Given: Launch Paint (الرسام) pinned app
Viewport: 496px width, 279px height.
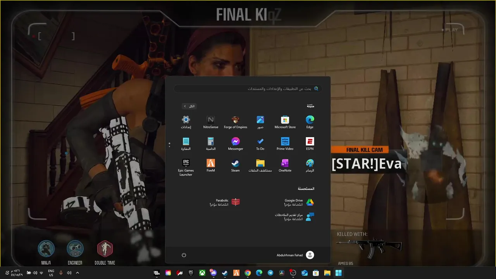Looking at the screenshot, I should (310, 165).
